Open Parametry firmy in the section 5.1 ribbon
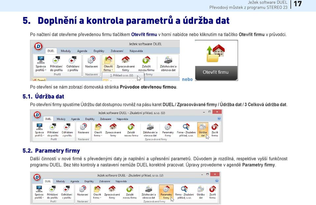316x205 pixels. [168, 130]
